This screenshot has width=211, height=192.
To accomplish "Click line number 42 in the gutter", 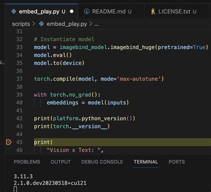I will pos(19,118).
